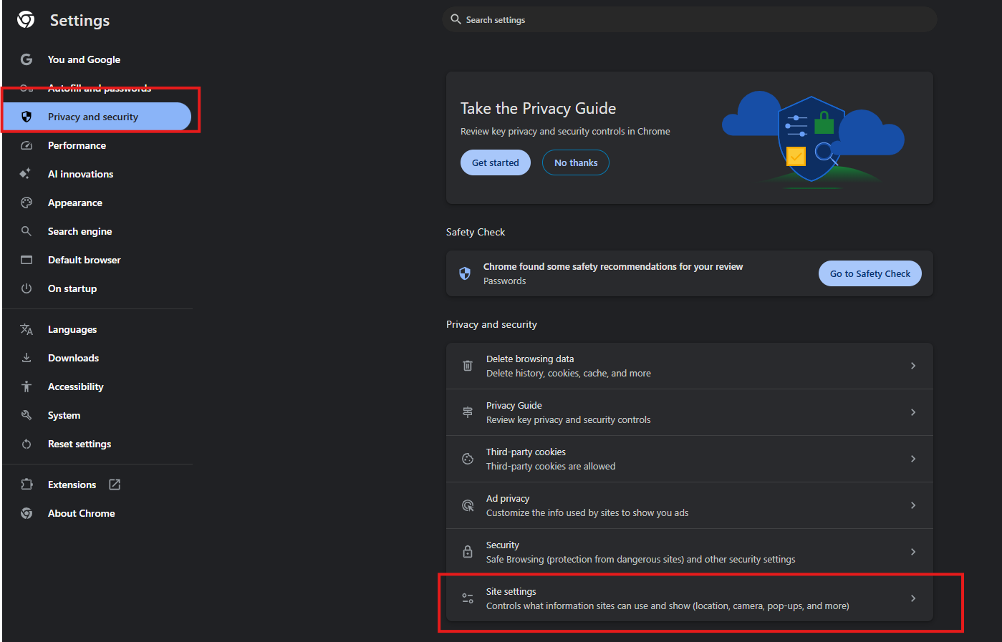Open Site settings chevron arrow
This screenshot has width=1002, height=642.
[913, 598]
